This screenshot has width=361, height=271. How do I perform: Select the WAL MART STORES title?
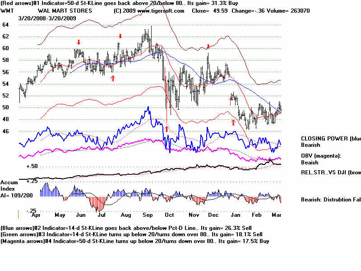(x=65, y=10)
